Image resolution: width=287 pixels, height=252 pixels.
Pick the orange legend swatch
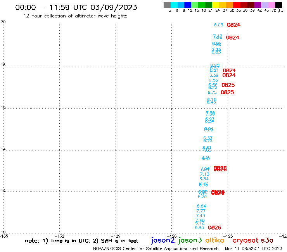pos(230,5)
